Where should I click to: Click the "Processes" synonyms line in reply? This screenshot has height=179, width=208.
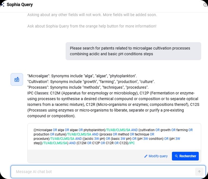click(x=88, y=87)
